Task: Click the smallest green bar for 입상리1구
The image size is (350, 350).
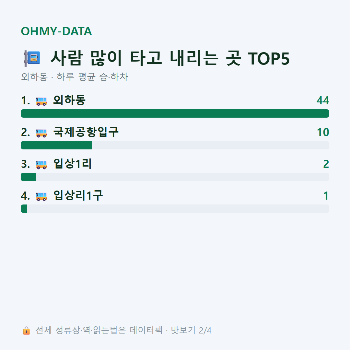Action: tap(24, 209)
